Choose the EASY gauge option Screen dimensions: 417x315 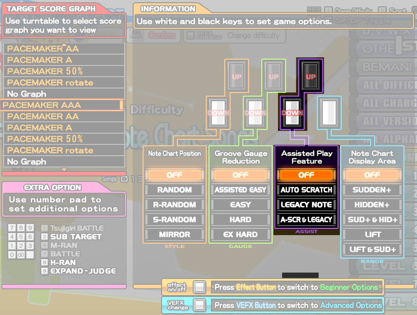point(241,204)
